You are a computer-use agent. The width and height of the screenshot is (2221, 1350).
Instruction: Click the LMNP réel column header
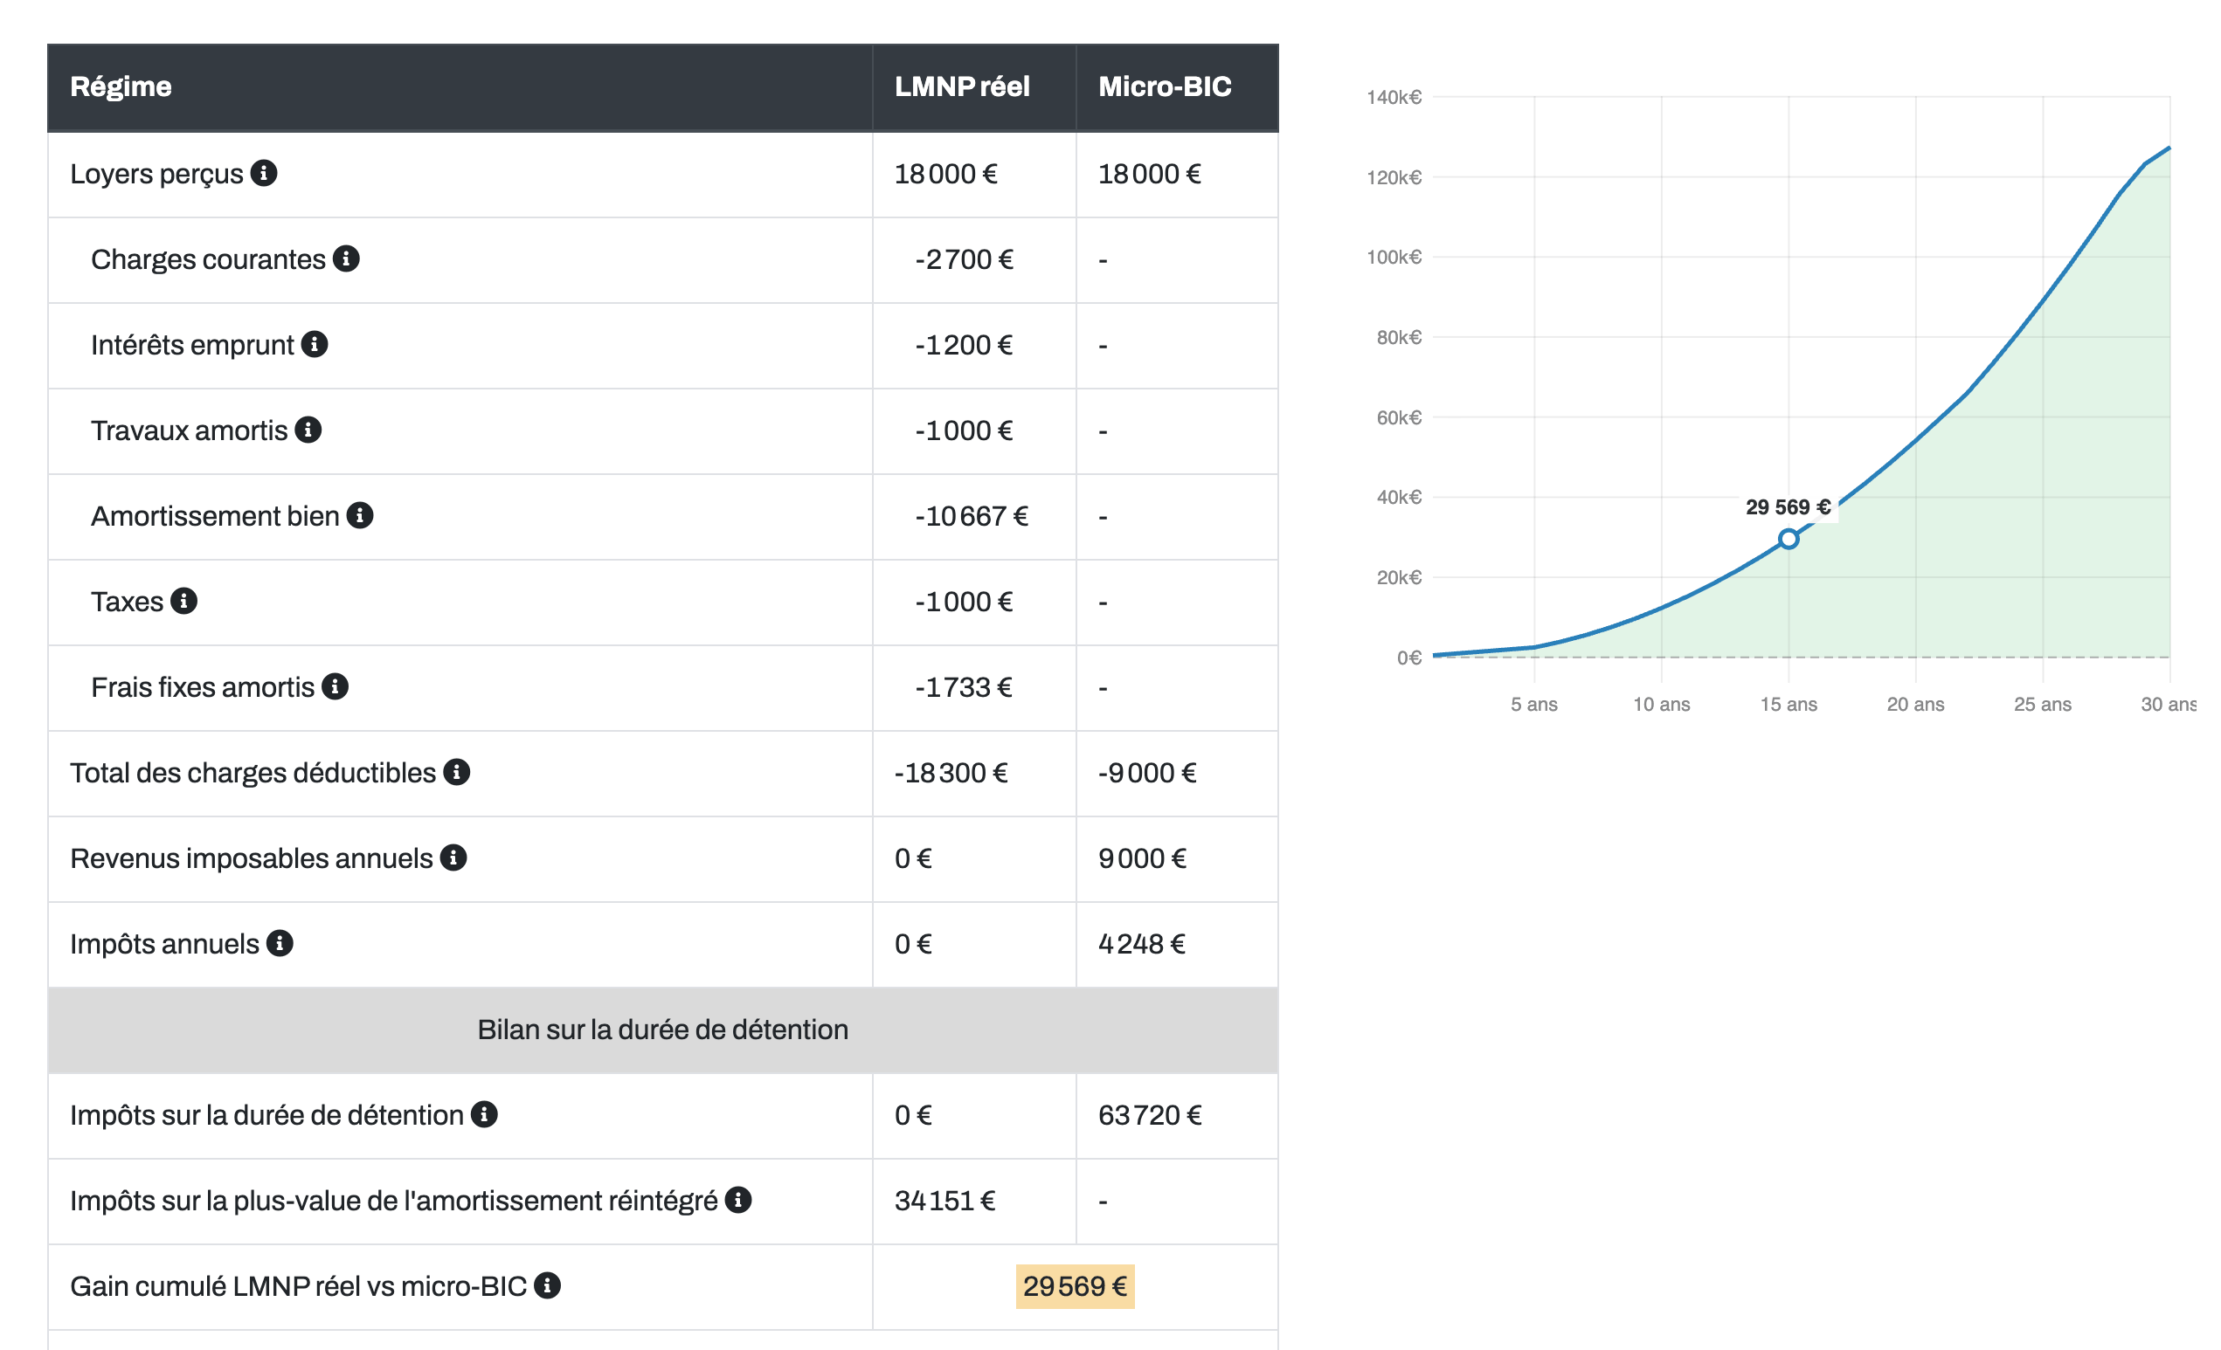[962, 86]
